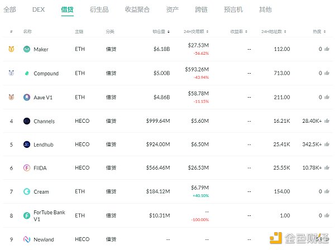The width and height of the screenshot is (335, 250).
Task: Click the Cream project logo icon
Action: point(27,192)
